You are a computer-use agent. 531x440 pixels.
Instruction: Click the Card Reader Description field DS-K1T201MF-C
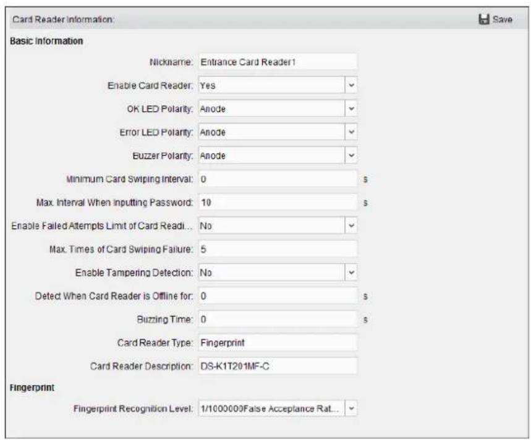point(278,366)
